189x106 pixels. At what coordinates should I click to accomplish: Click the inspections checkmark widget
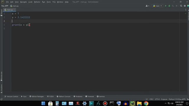185,13
